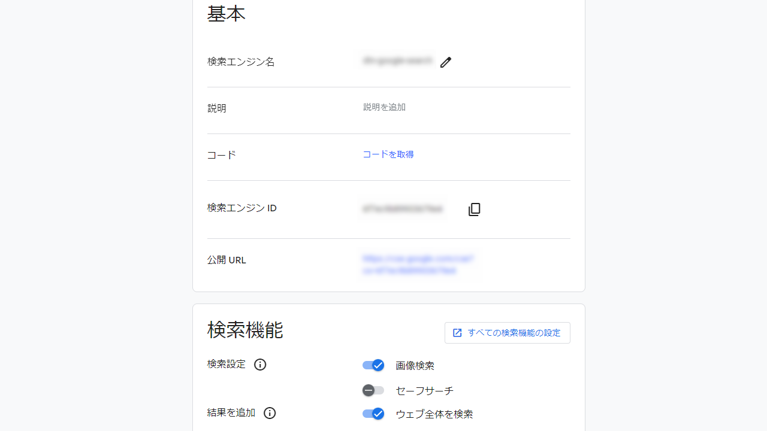This screenshot has width=767, height=431.
Task: Select the blurred search engine name value
Action: click(x=397, y=61)
